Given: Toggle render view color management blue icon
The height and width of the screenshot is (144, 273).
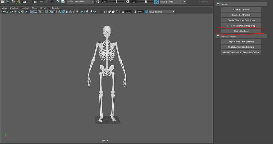Looking at the screenshot, I should coord(157,2).
